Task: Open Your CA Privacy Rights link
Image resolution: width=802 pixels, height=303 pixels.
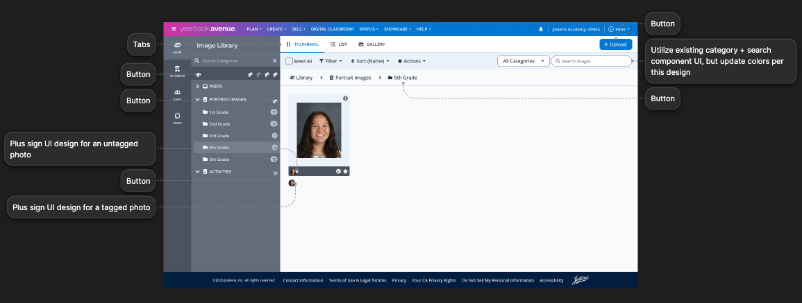Action: pyautogui.click(x=434, y=281)
